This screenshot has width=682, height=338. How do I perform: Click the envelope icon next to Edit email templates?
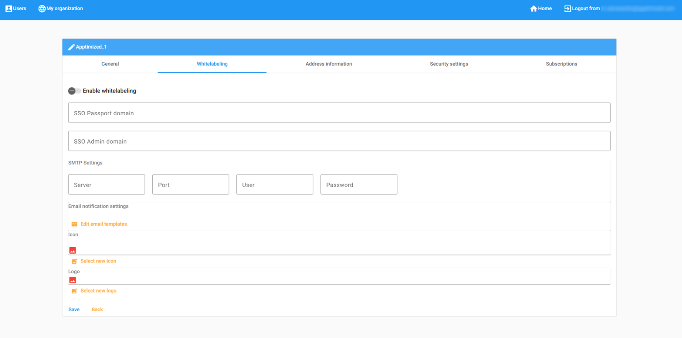(x=74, y=224)
